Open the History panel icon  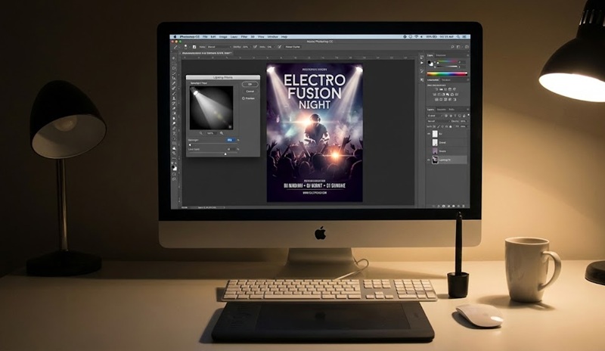[x=422, y=57]
